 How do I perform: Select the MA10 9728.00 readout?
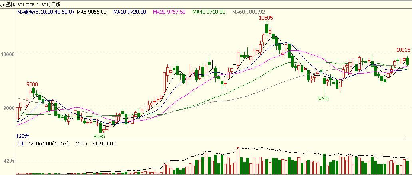coord(130,12)
